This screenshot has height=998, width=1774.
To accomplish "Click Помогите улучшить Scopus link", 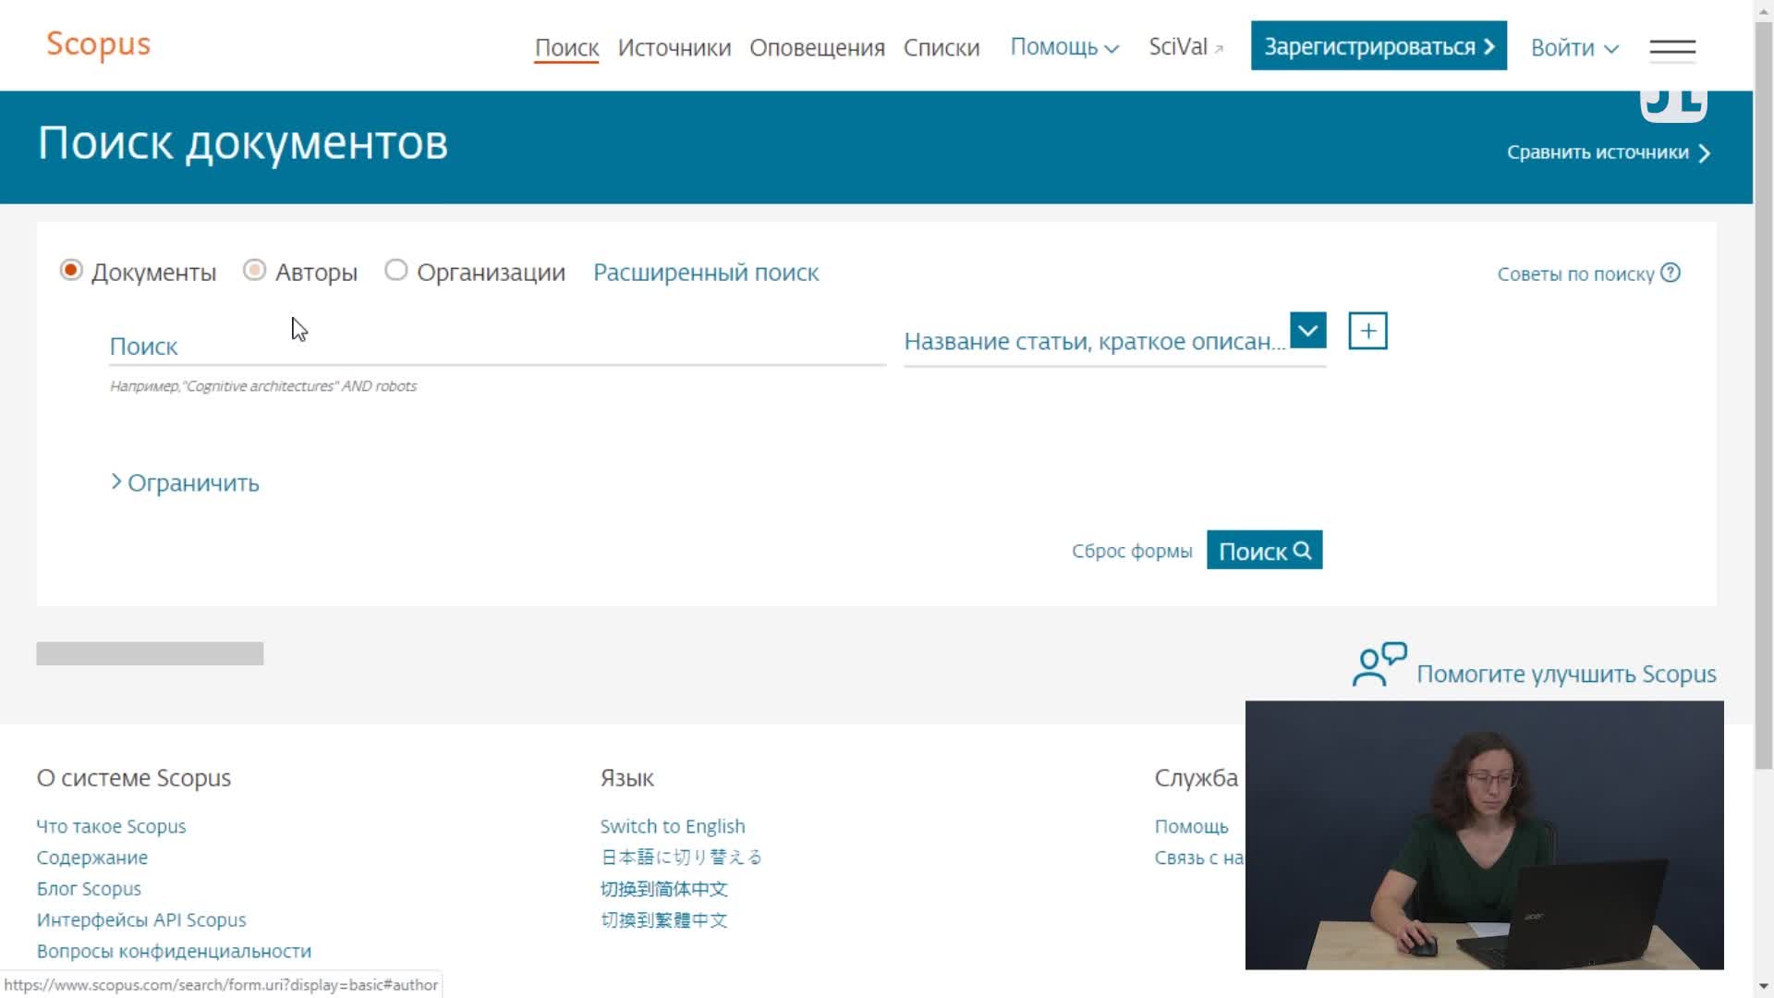I will (1566, 675).
